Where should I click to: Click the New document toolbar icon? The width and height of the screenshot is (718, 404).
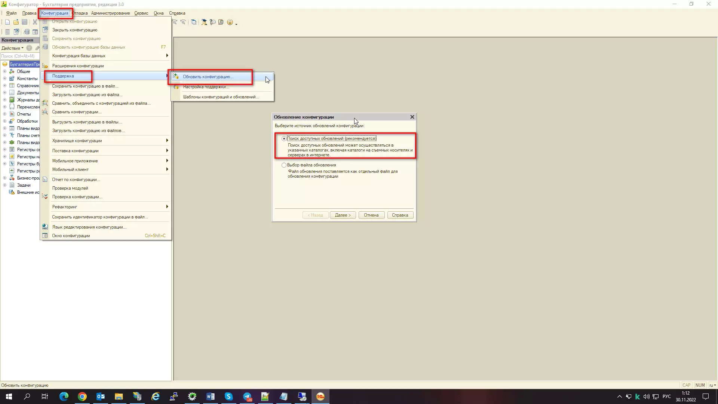7,22
